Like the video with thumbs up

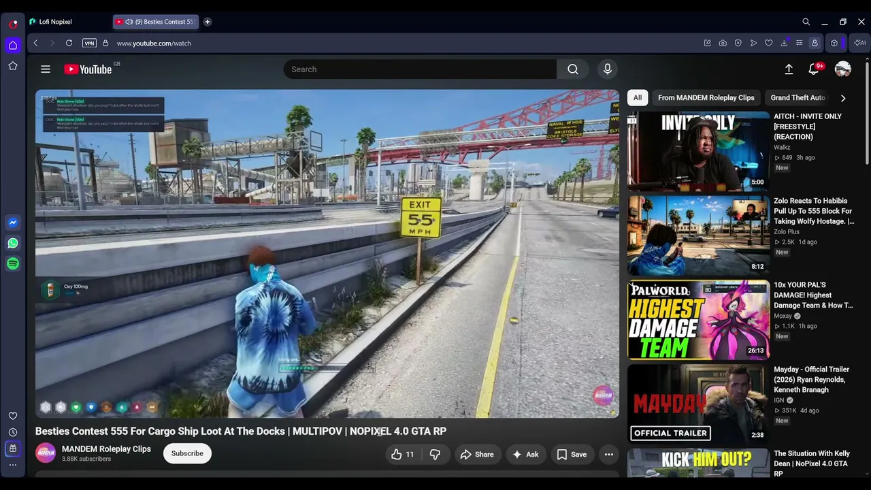pyautogui.click(x=403, y=455)
